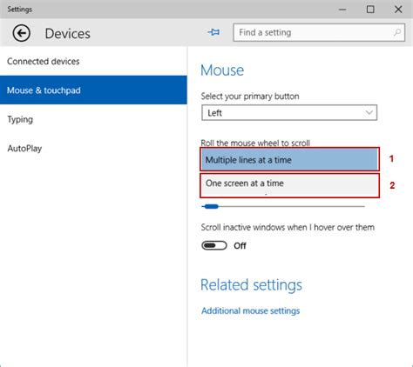Open the primary button dropdown
The image size is (413, 367).
289,112
